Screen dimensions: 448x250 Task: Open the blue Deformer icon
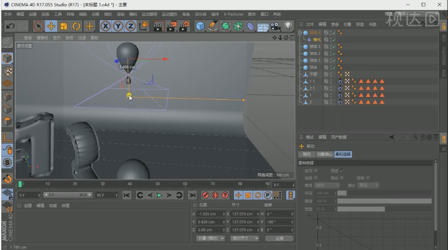(251, 26)
